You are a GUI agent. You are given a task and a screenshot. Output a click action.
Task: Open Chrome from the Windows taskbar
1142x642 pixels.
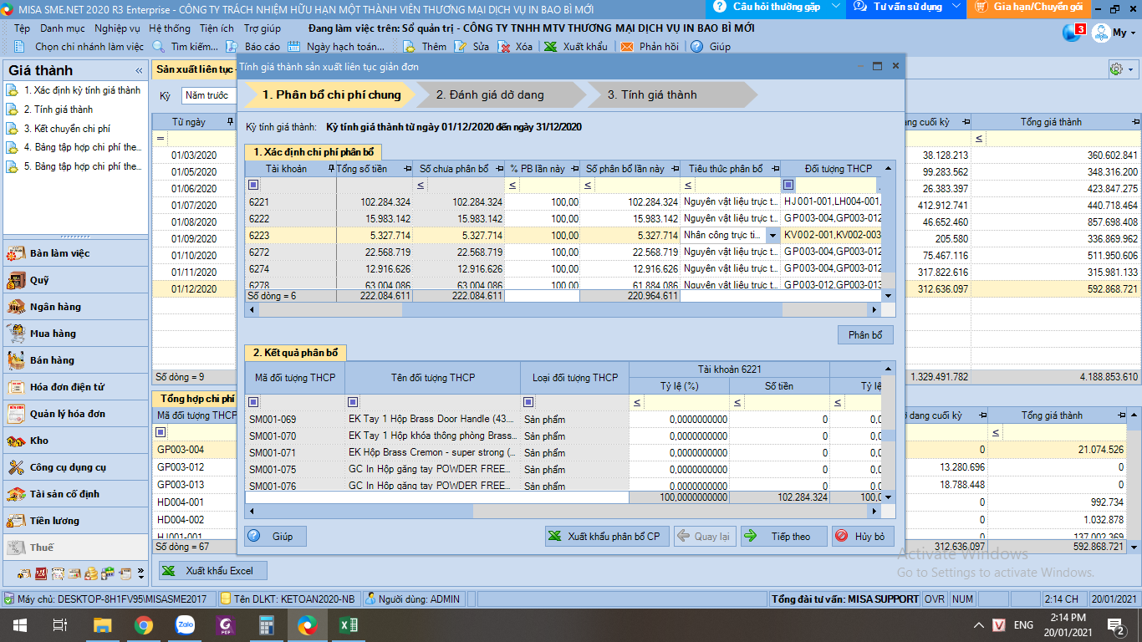[144, 624]
